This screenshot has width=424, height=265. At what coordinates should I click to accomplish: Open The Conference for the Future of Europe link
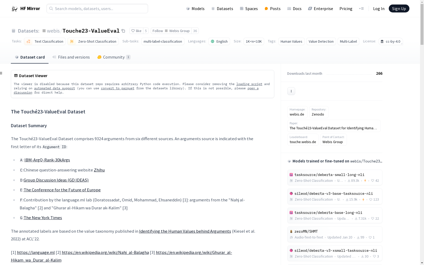(62, 190)
